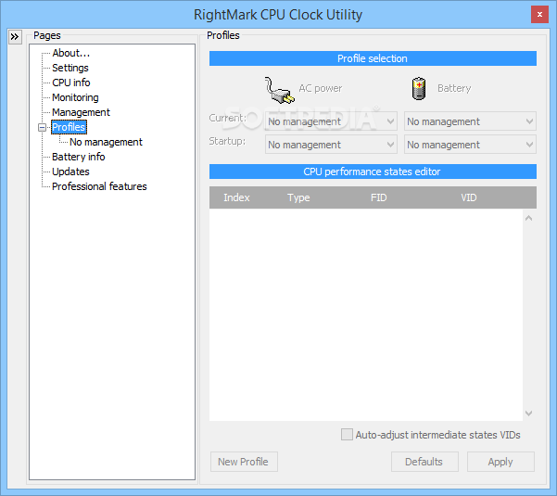The width and height of the screenshot is (557, 496).
Task: Open the Updates page
Action: [x=70, y=172]
